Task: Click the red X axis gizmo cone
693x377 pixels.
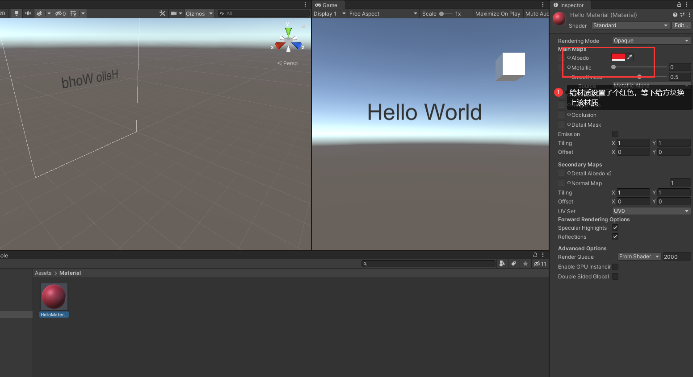Action: [280, 46]
